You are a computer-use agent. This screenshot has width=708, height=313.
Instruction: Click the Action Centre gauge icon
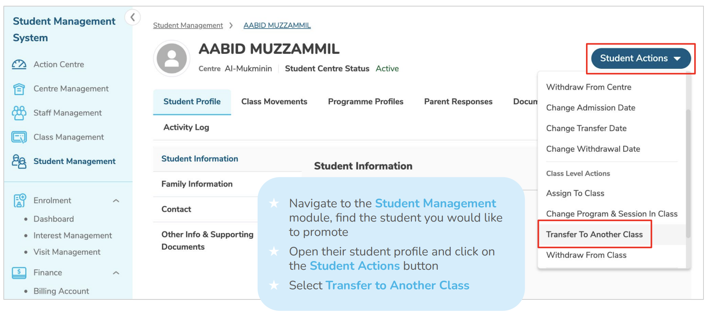coord(19,64)
